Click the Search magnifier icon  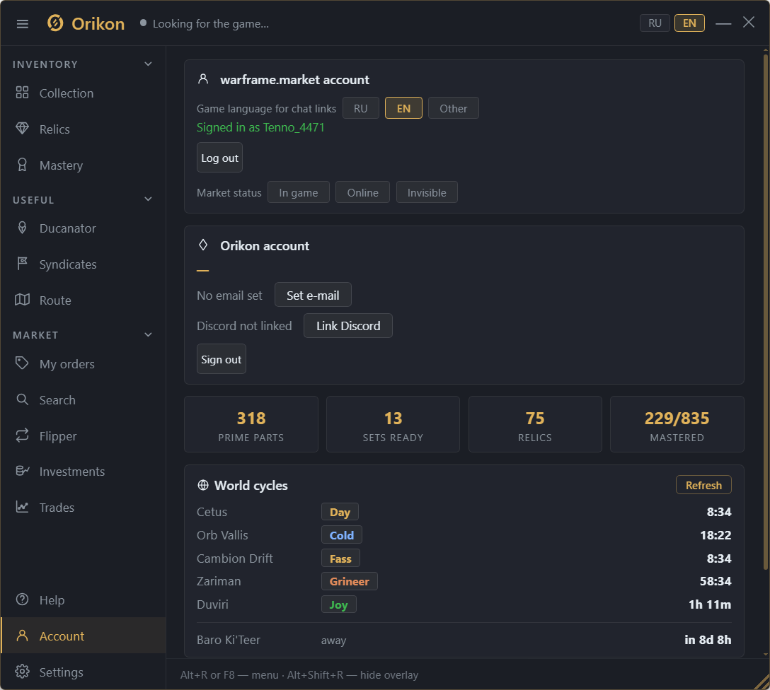coord(22,399)
